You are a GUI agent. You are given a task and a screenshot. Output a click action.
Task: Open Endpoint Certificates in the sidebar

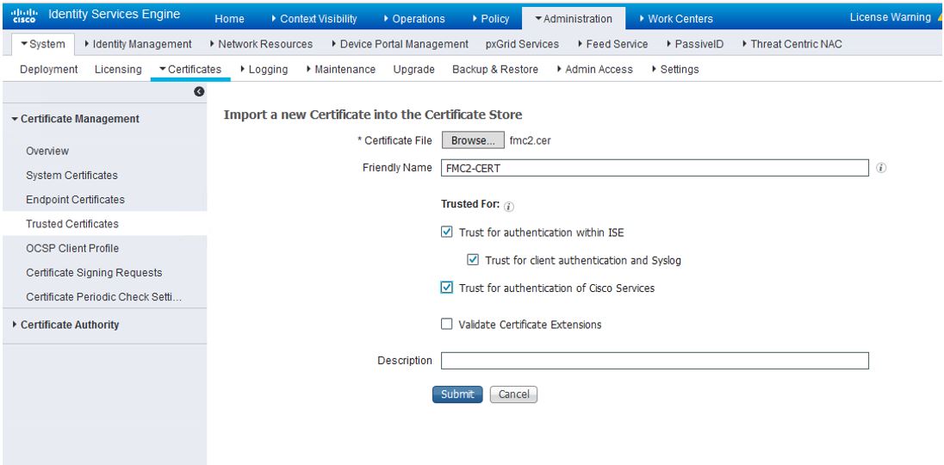click(75, 199)
